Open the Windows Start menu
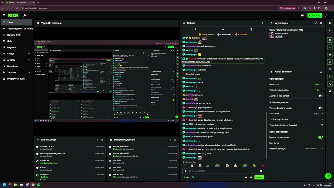Viewport: 334px width, 188px height. pos(4,185)
